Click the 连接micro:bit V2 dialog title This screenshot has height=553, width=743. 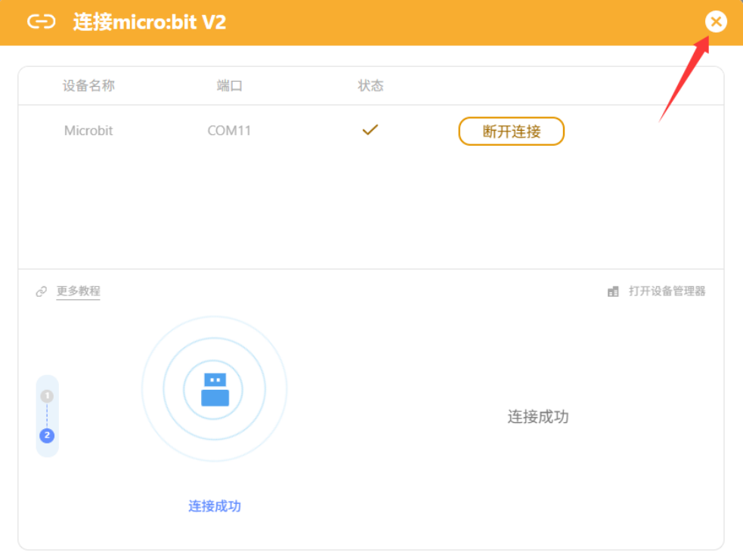click(150, 22)
